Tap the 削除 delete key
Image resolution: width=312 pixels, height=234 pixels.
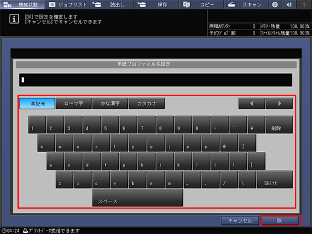click(279, 124)
